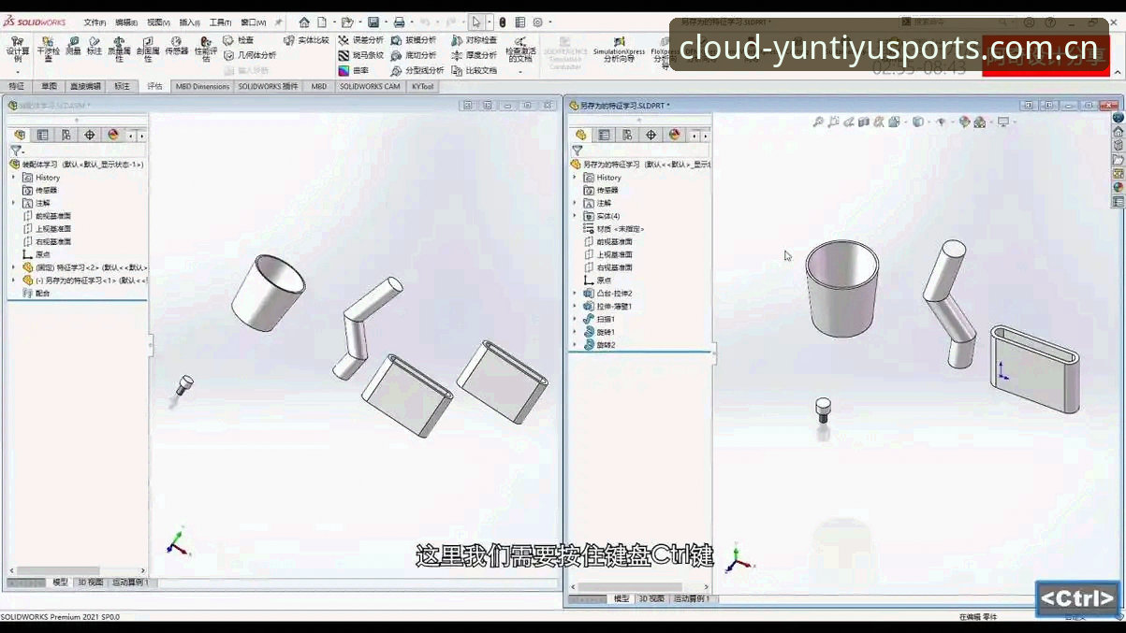Viewport: 1126px width, 633px height.
Task: Click the Save disk icon in top toolbar
Action: (373, 22)
